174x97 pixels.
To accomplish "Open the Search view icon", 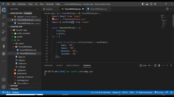I will (x=4, y=17).
